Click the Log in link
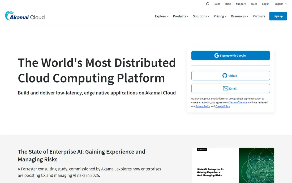Image resolution: width=292 pixels, height=183 pixels. click(x=265, y=4)
